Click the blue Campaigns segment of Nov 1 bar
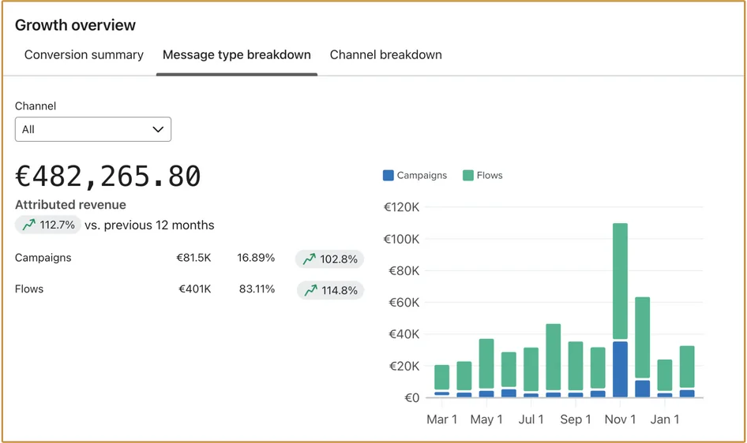Screen dimensions: 747x443 [x=620, y=370]
